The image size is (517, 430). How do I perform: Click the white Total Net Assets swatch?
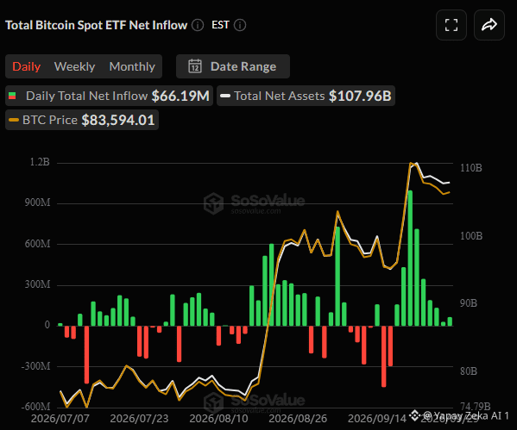[x=225, y=96]
